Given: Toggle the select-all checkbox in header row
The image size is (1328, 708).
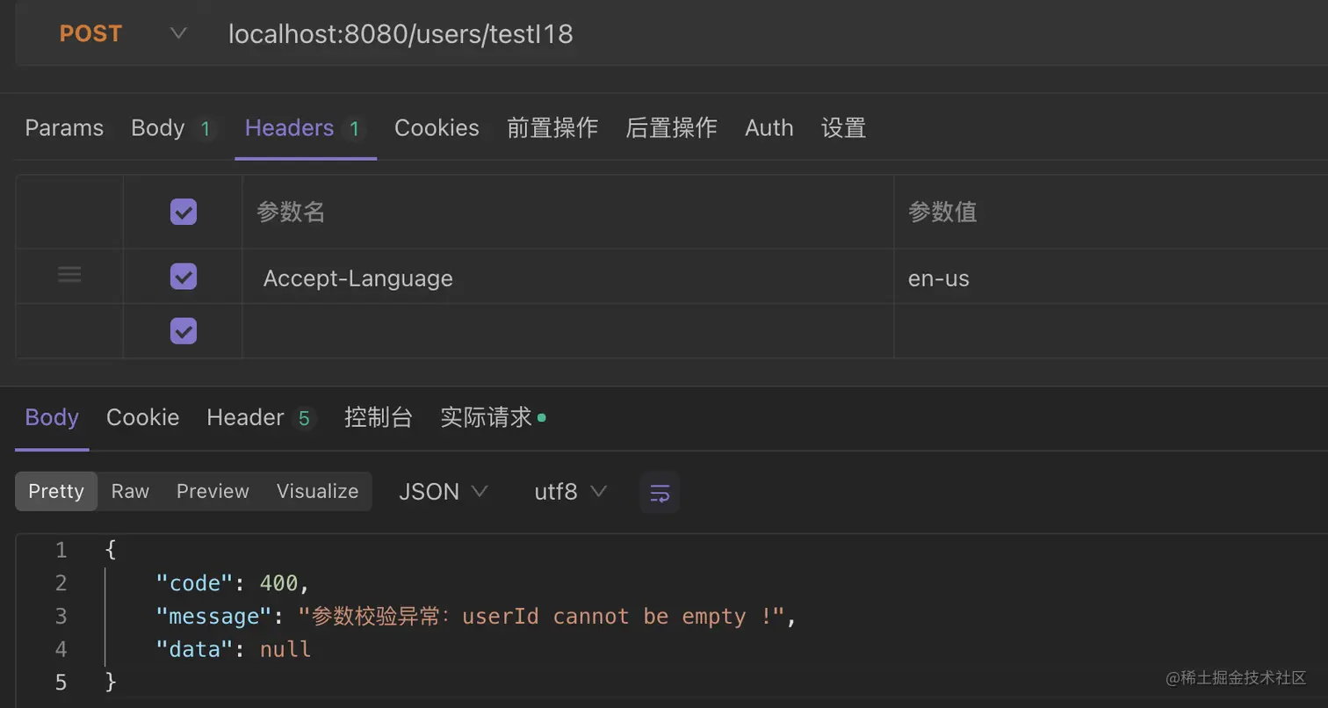Looking at the screenshot, I should [184, 212].
